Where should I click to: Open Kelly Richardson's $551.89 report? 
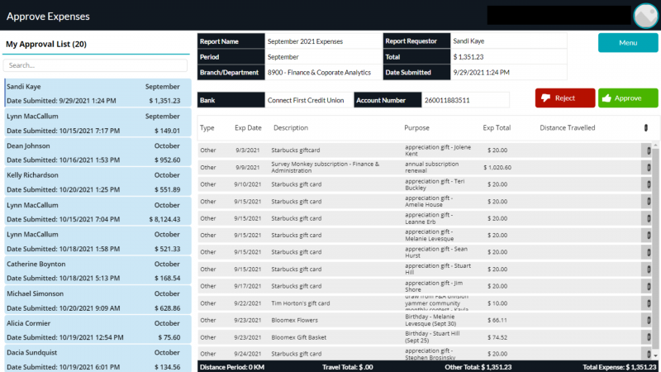coord(97,183)
